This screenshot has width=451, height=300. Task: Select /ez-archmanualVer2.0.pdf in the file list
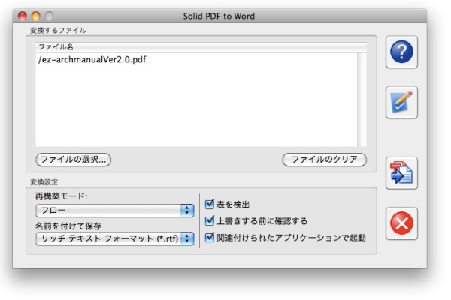pos(91,59)
